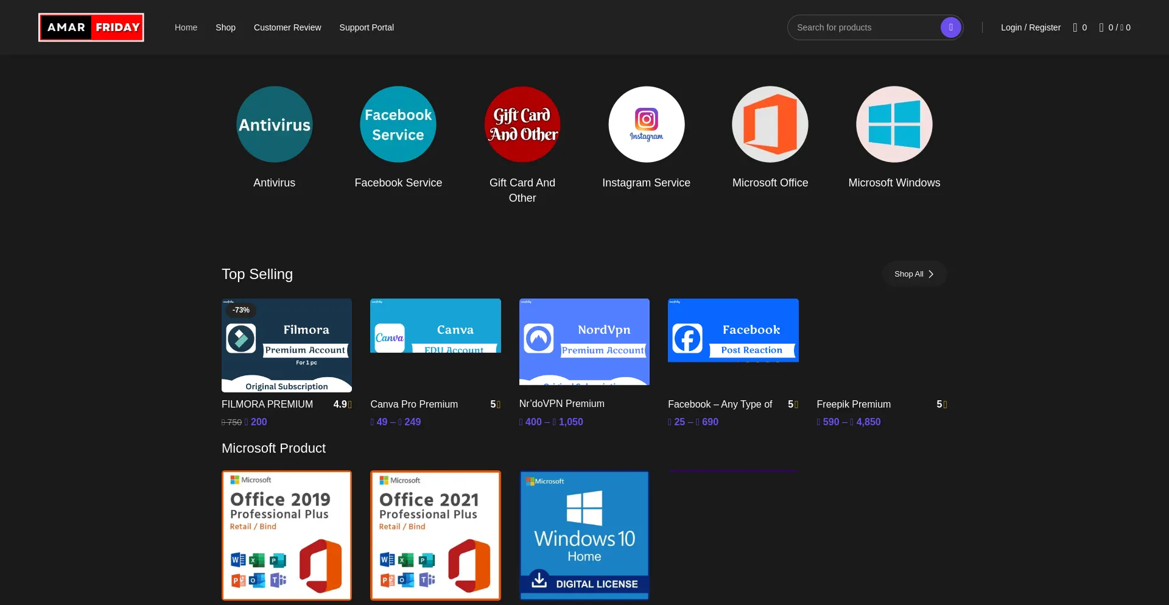Open the Home menu item
This screenshot has width=1169, height=605.
186,27
